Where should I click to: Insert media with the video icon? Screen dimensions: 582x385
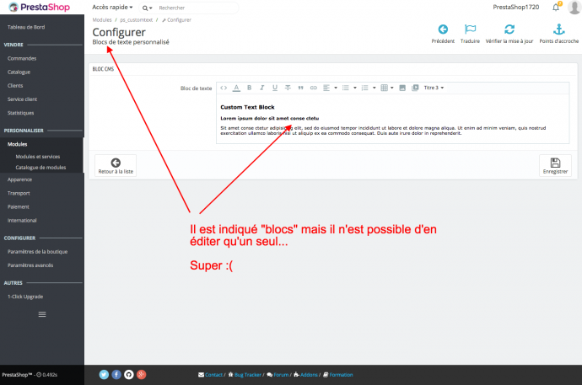[x=415, y=88]
